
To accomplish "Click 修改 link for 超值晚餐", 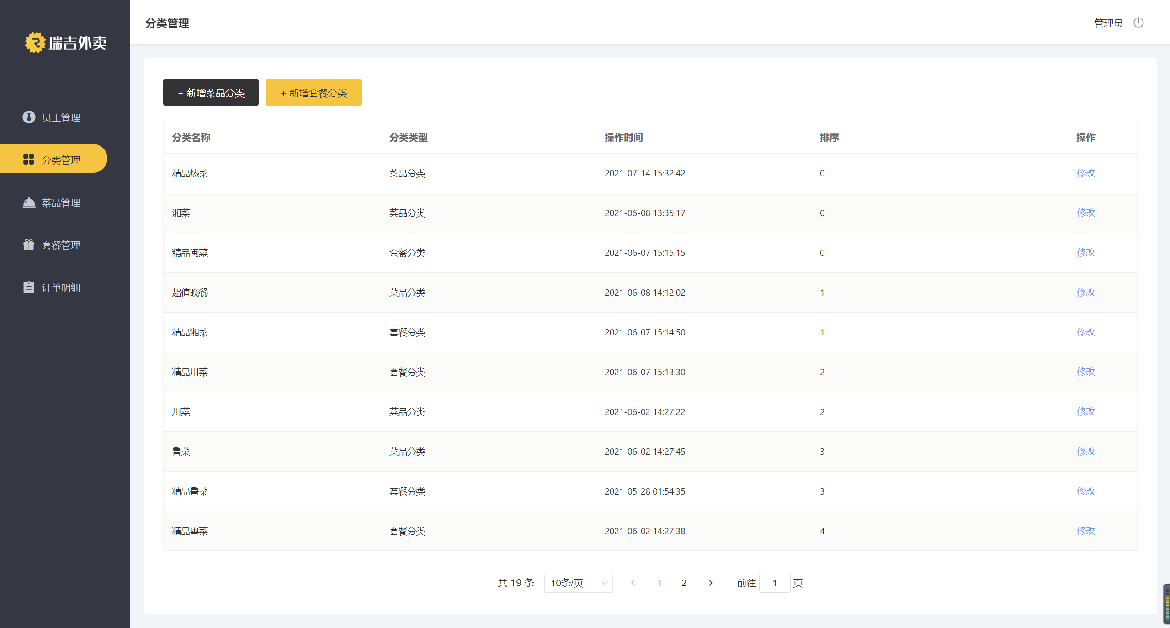I will [1085, 292].
